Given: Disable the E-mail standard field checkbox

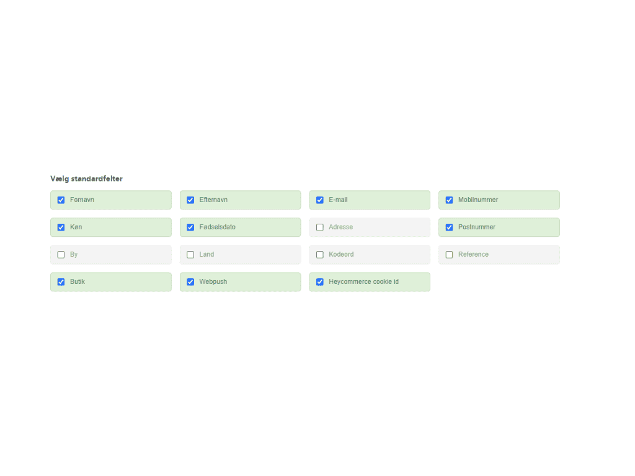Looking at the screenshot, I should click(320, 200).
